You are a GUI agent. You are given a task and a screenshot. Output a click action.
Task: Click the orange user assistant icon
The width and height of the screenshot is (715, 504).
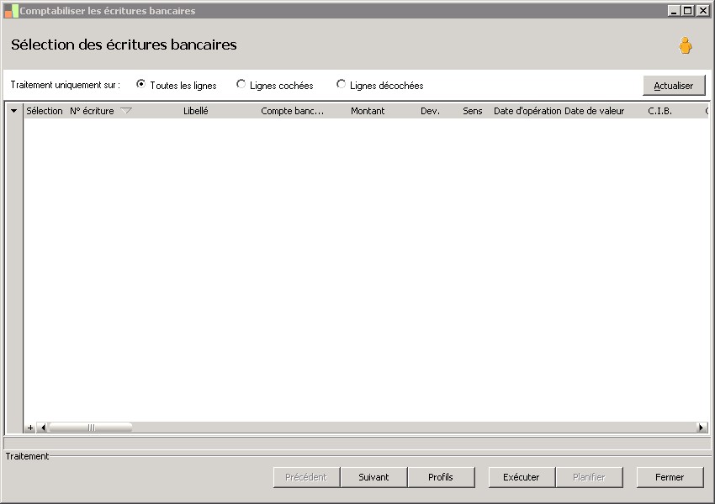click(x=685, y=45)
